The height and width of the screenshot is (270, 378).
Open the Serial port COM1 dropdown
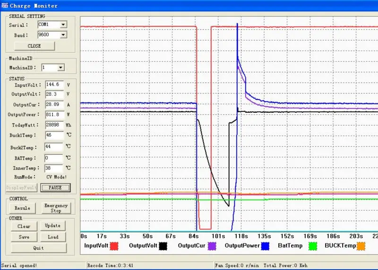coord(63,25)
